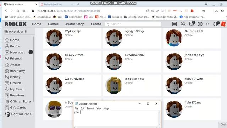Click the snapshot camera icon in address bar
Image resolution: width=227 pixels, height=128 pixels.
[x=148, y=11]
